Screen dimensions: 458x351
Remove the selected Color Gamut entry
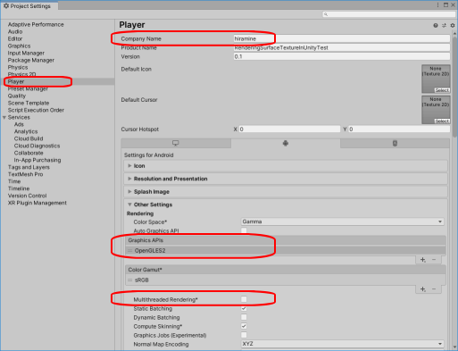pos(434,289)
